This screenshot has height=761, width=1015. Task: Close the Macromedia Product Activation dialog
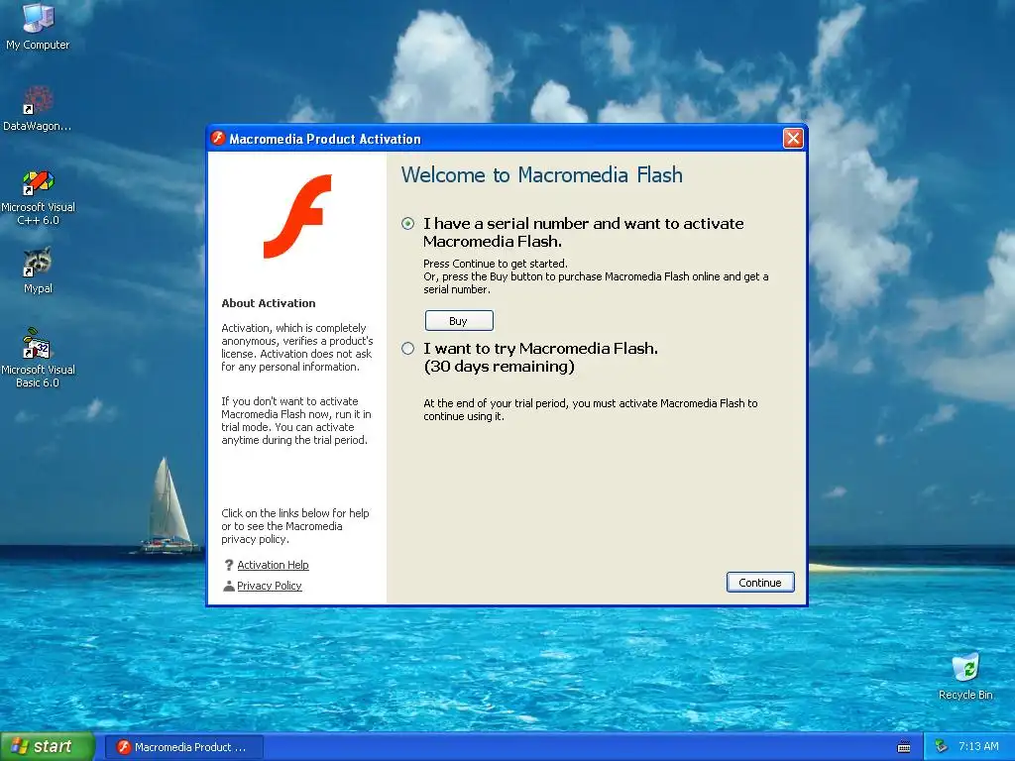pyautogui.click(x=793, y=138)
